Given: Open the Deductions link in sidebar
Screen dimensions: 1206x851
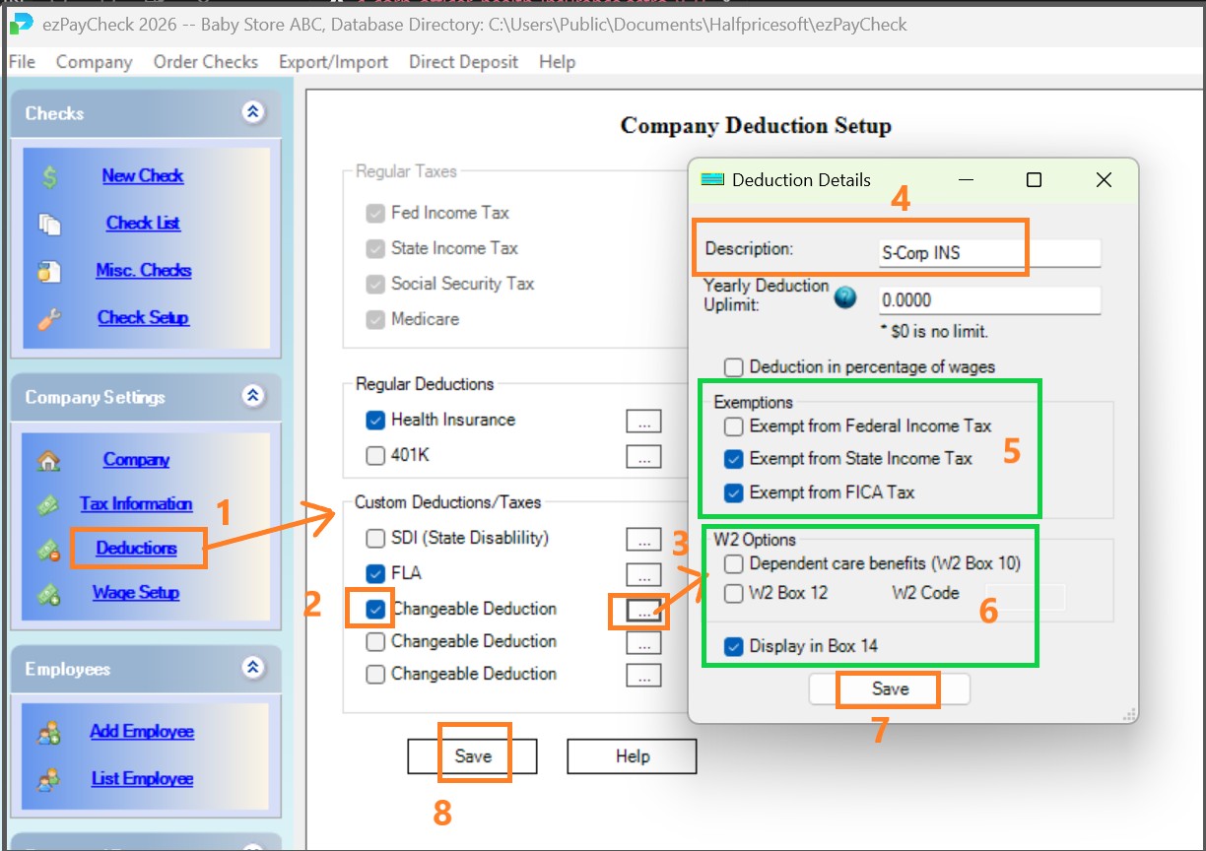Looking at the screenshot, I should click(136, 549).
